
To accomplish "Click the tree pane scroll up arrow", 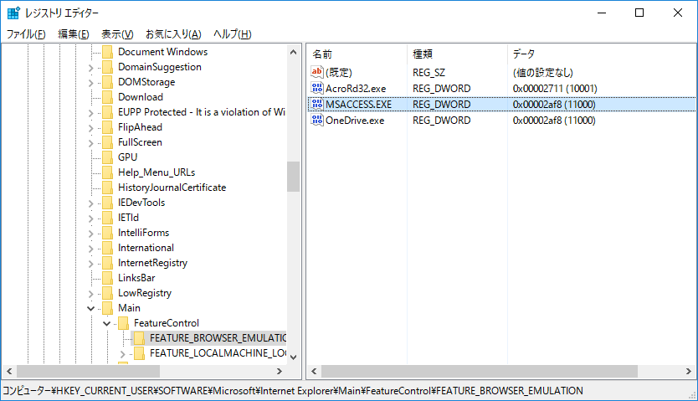I will pos(294,52).
